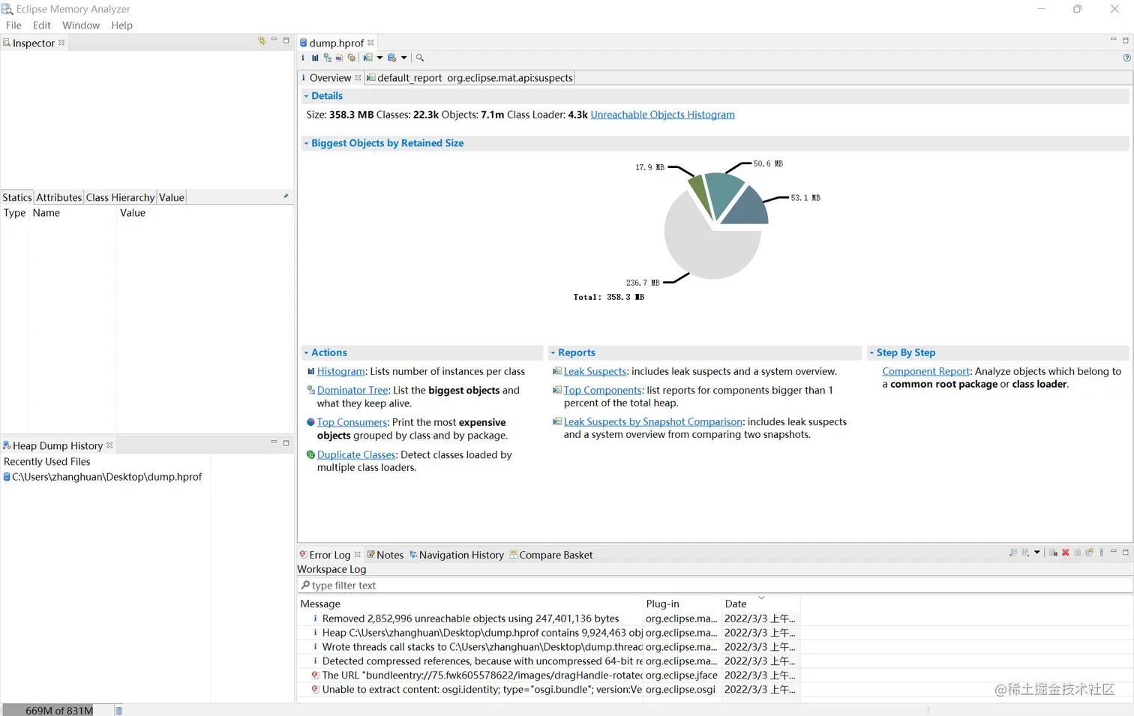Open the Unreachable Objects Histogram link
This screenshot has height=716, width=1134.
662,115
